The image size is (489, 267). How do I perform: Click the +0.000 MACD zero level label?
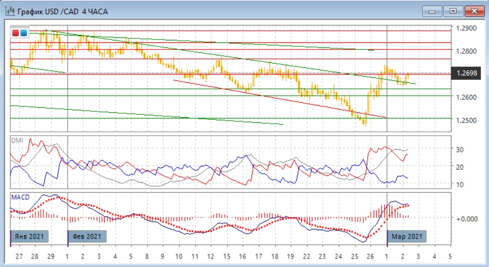[467, 218]
